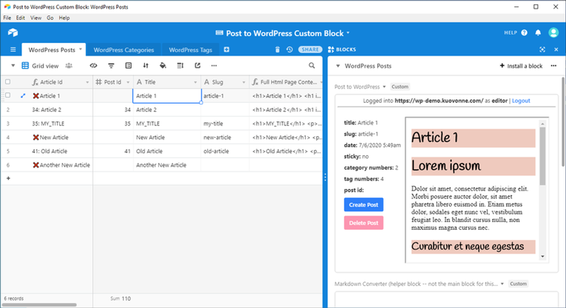Open the Markdown Converter block dropdown arrow
The height and width of the screenshot is (308, 566).
502,284
